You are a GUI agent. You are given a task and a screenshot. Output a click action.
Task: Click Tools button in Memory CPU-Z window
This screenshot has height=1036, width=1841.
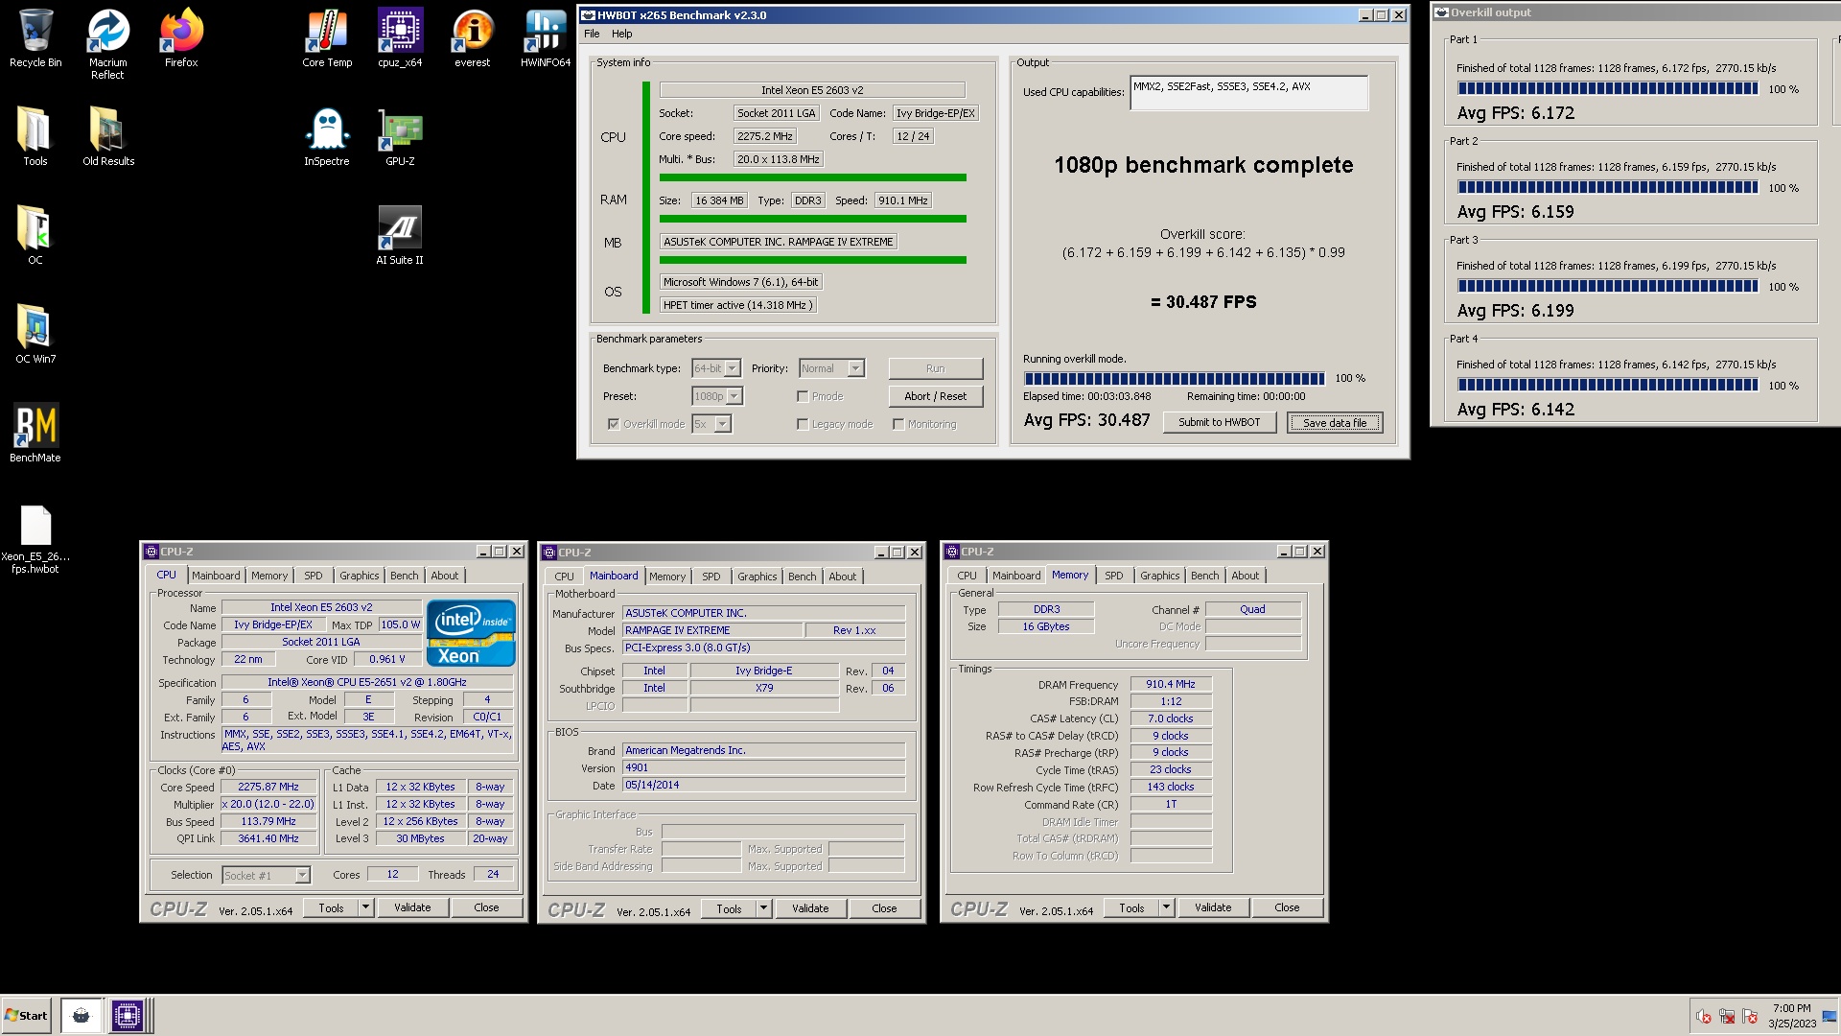(x=1131, y=907)
